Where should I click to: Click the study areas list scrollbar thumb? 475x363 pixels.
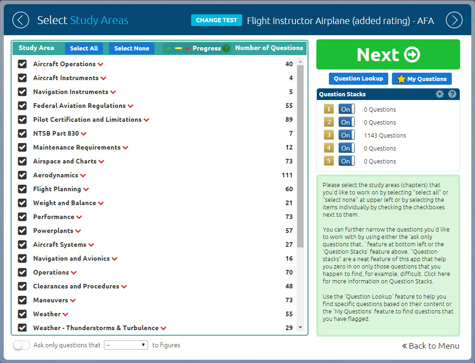pyautogui.click(x=300, y=156)
